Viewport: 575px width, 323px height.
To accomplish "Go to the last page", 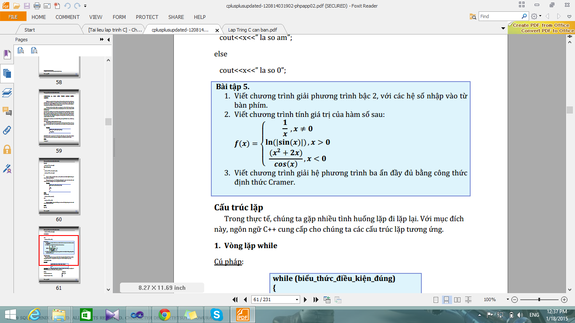I will pos(316,300).
